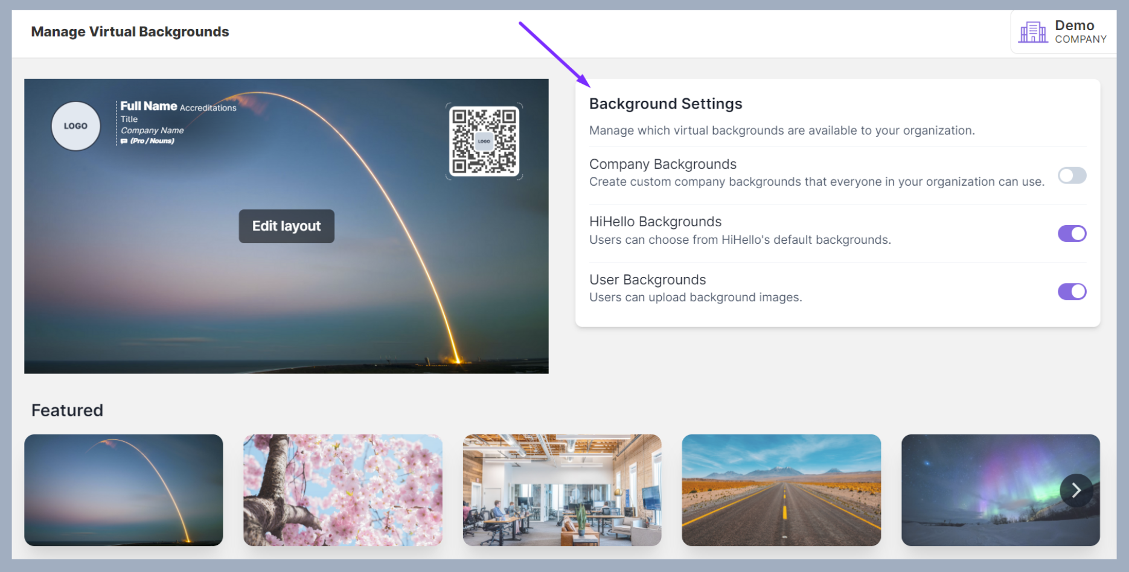Click the Full Name text on preview
Image resolution: width=1129 pixels, height=572 pixels.
pyautogui.click(x=149, y=106)
